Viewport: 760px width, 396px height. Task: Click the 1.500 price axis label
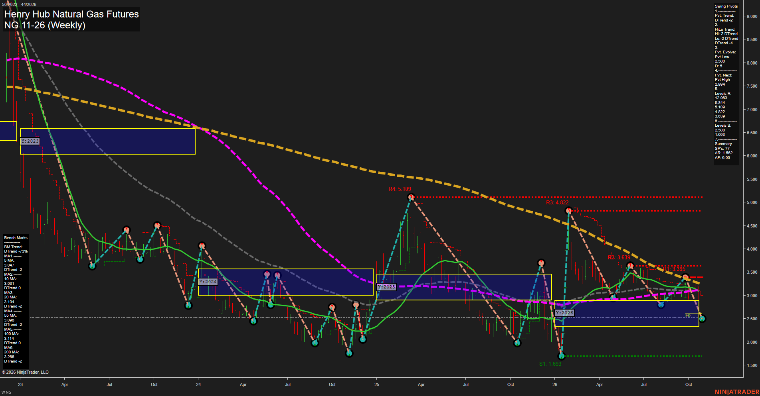click(752, 365)
